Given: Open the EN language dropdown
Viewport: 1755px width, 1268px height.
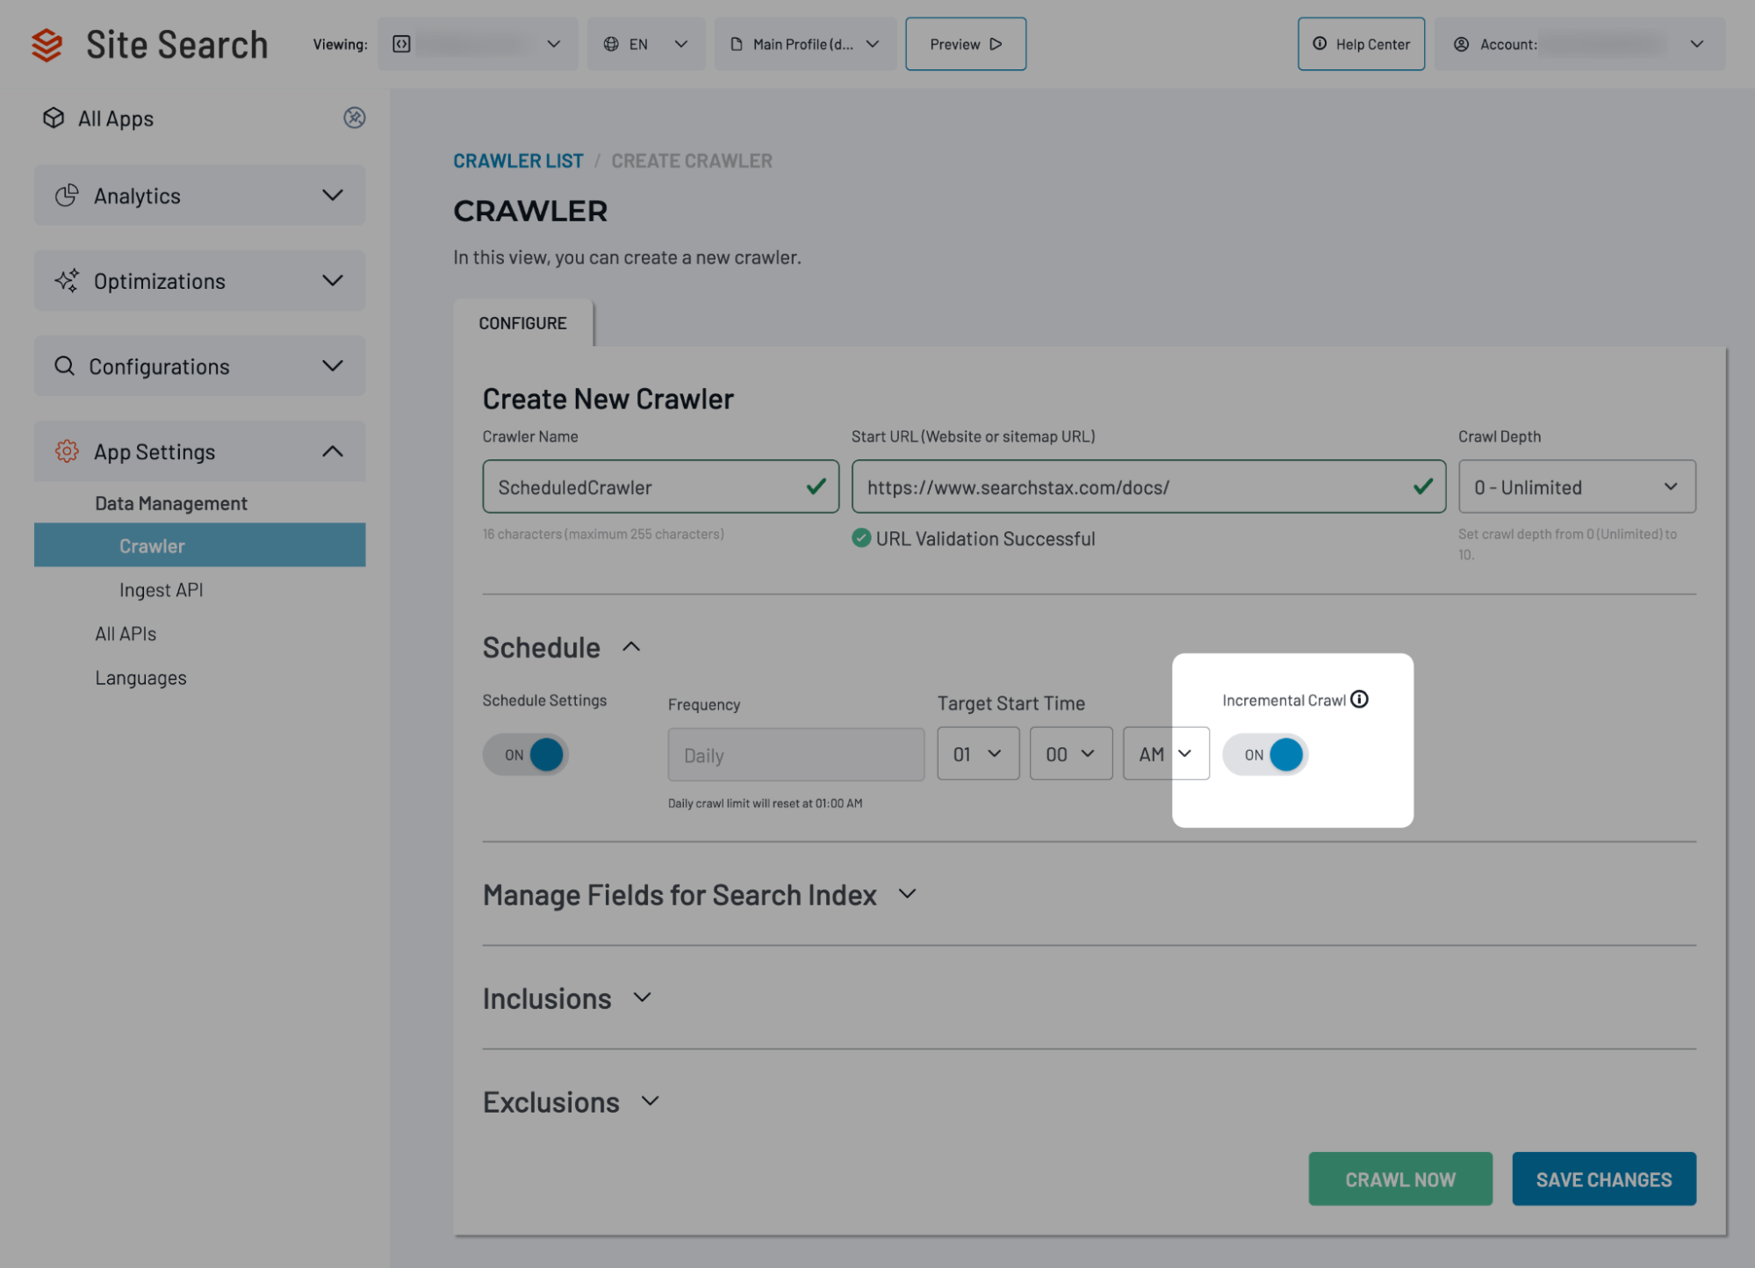Looking at the screenshot, I should point(646,44).
